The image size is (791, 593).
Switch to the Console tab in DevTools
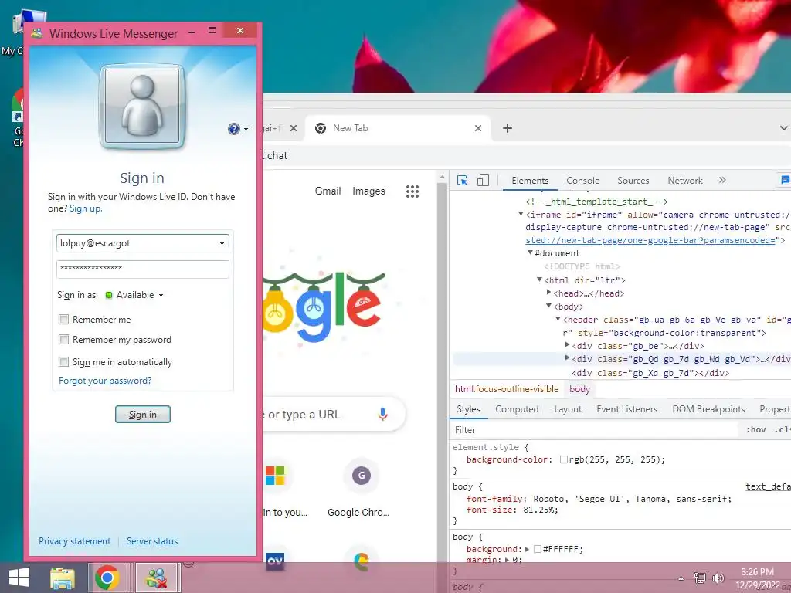tap(582, 181)
